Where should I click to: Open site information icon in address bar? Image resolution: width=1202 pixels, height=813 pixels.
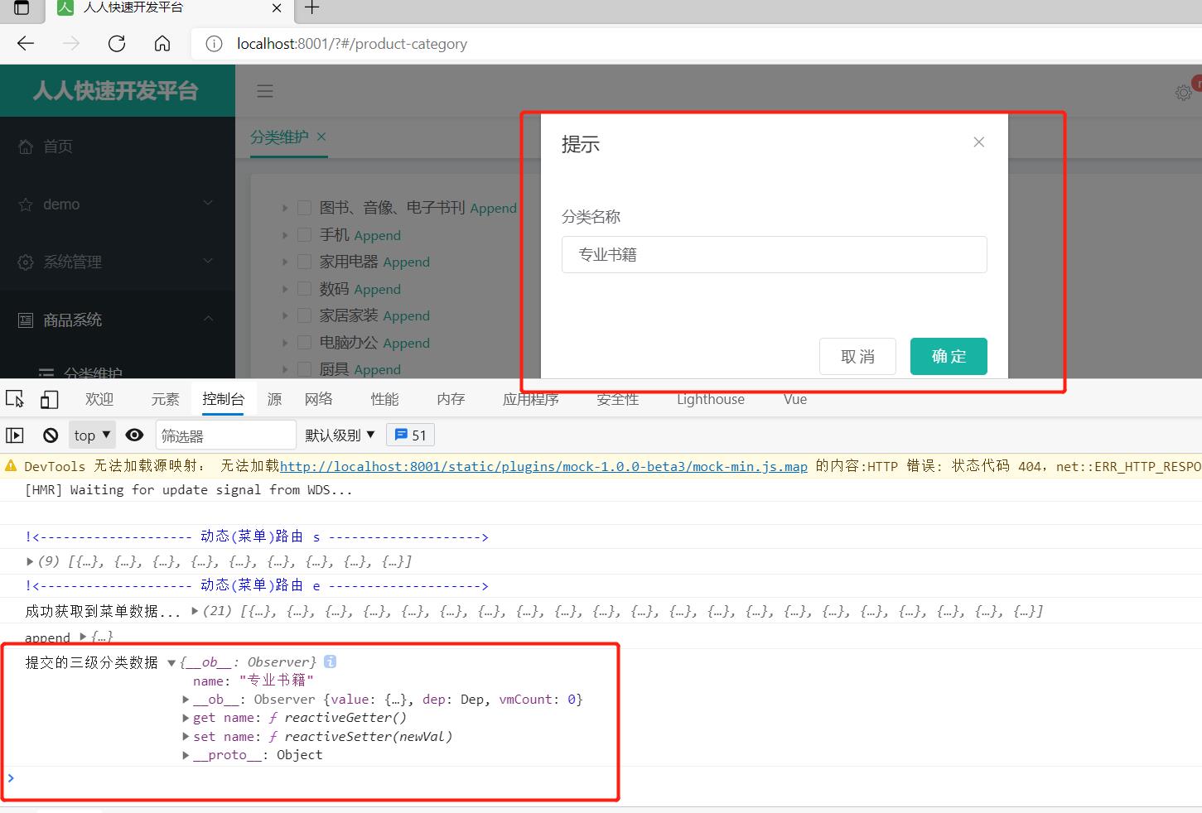pyautogui.click(x=214, y=44)
